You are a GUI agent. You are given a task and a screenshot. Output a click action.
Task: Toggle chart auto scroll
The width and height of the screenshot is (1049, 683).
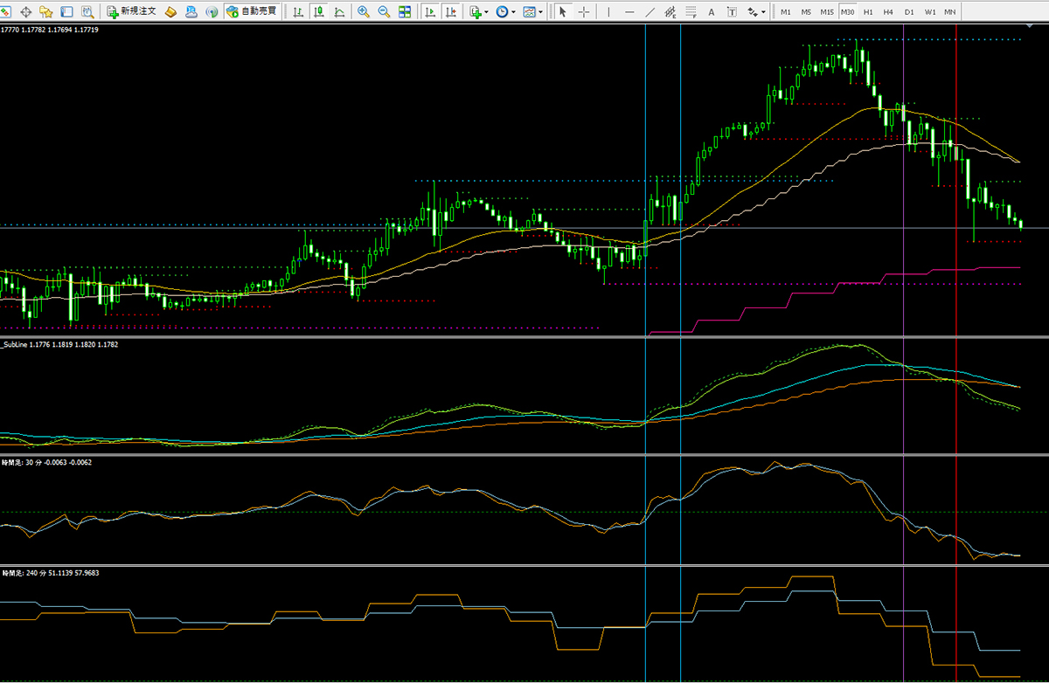429,12
